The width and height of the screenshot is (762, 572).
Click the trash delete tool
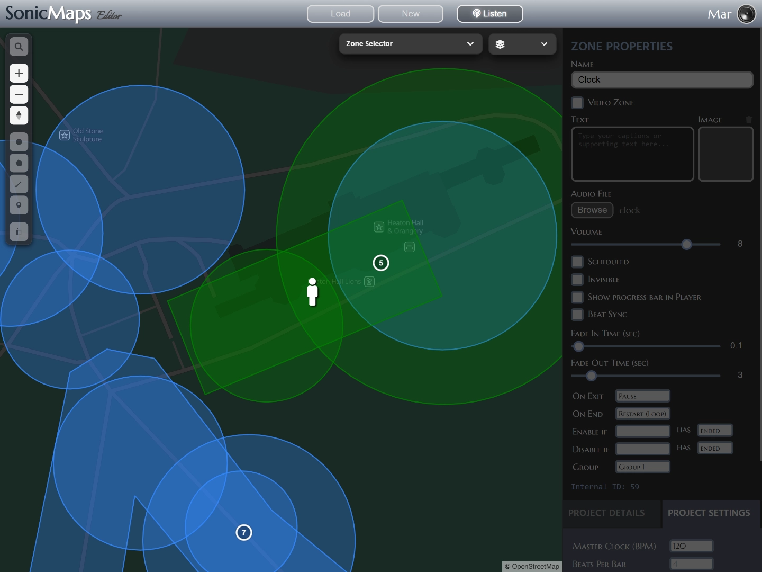click(x=19, y=231)
